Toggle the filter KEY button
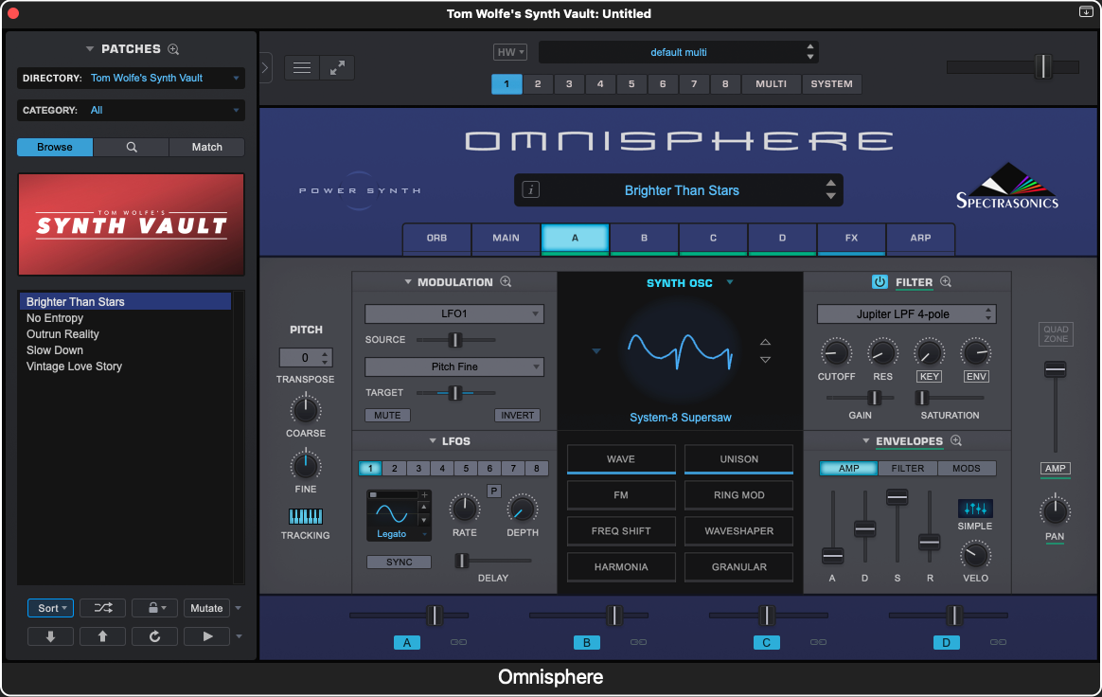Screen dimensions: 1102x697 tap(929, 376)
